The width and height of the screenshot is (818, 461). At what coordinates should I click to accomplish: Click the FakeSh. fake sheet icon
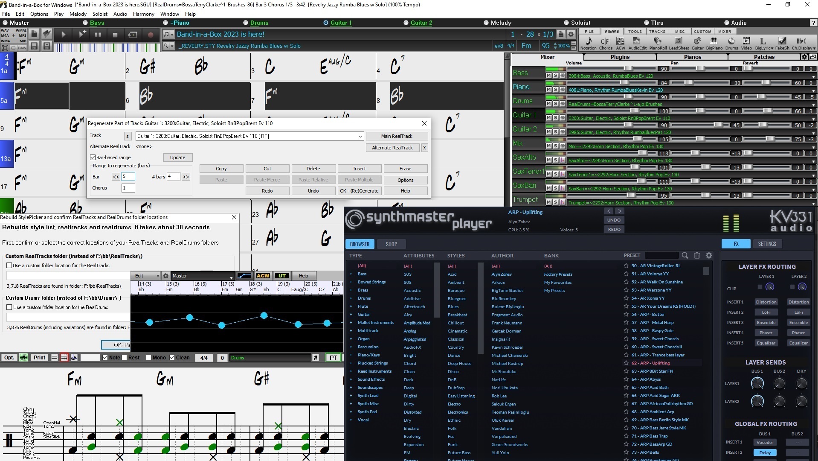[782, 43]
